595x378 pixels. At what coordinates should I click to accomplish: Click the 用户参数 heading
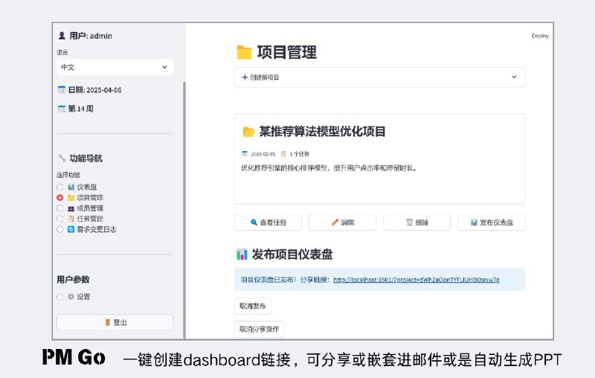coord(73,280)
